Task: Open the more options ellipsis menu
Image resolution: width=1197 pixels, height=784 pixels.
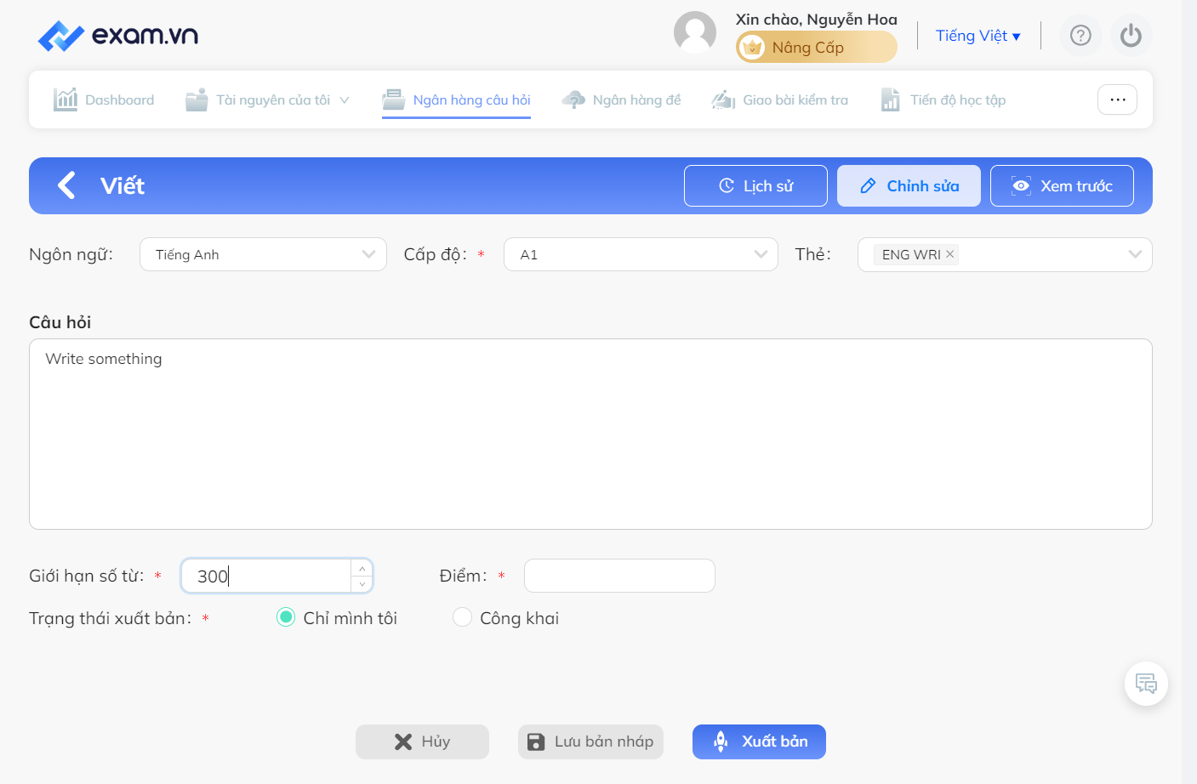Action: (1118, 99)
